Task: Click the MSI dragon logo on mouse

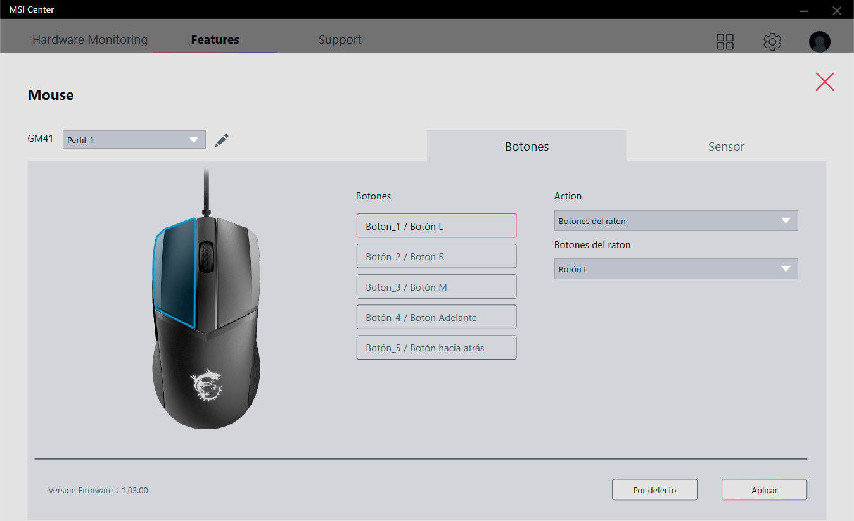Action: (207, 386)
